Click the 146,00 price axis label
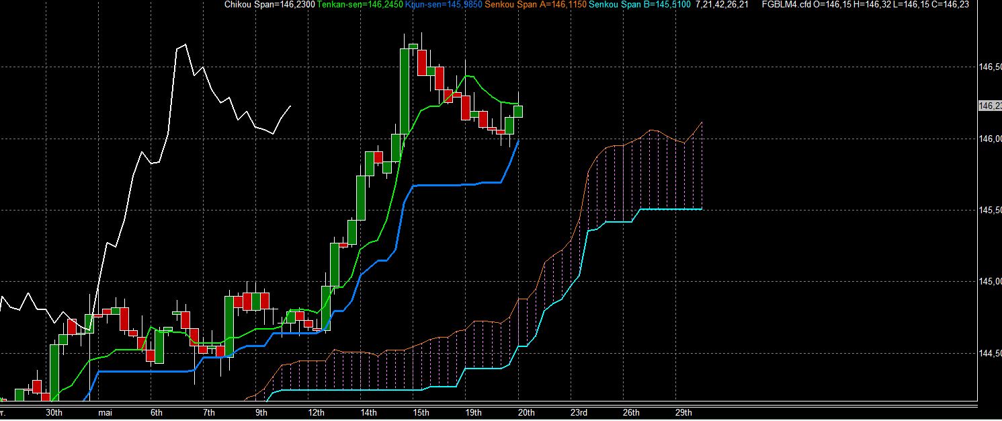The height and width of the screenshot is (421, 1002). tap(991, 139)
